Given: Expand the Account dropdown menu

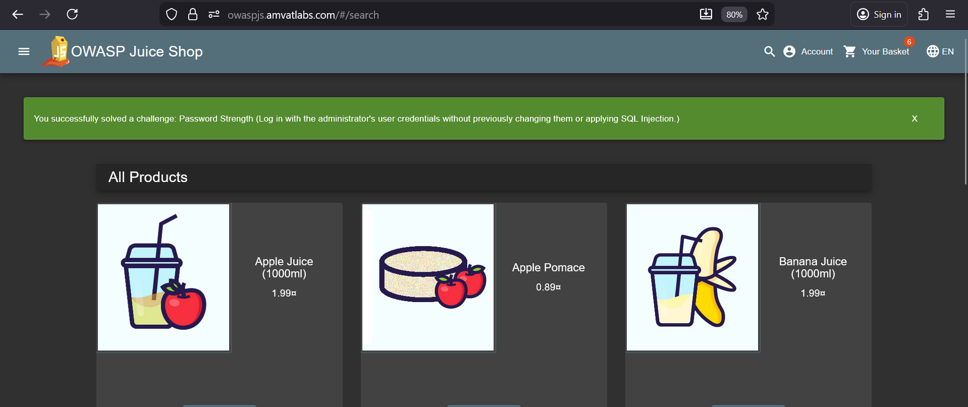Looking at the screenshot, I should pyautogui.click(x=808, y=51).
